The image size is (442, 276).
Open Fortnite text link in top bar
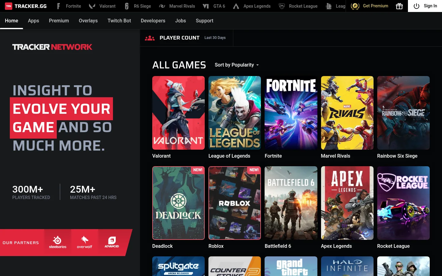(73, 6)
